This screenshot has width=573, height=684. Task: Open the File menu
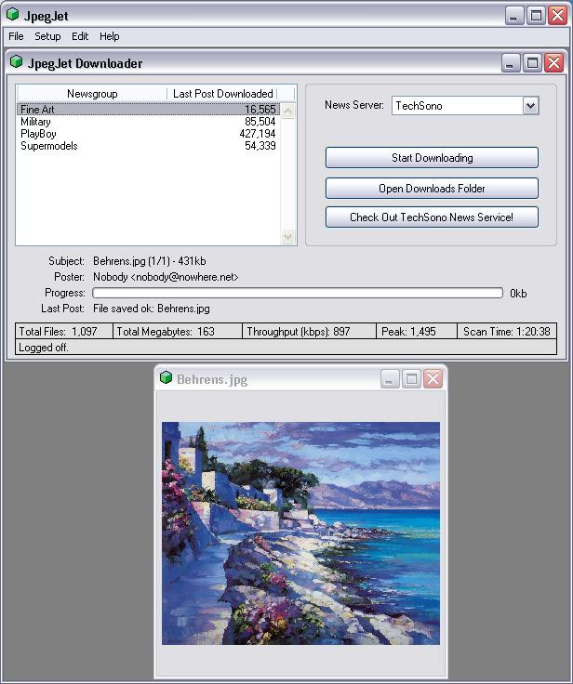pos(16,36)
